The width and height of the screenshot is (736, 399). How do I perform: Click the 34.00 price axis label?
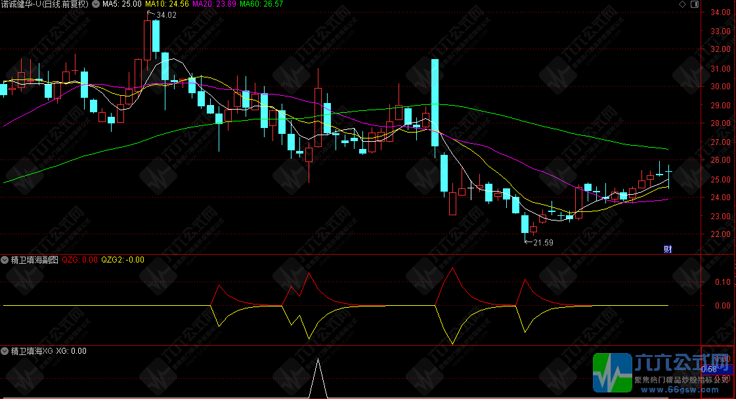coord(720,12)
